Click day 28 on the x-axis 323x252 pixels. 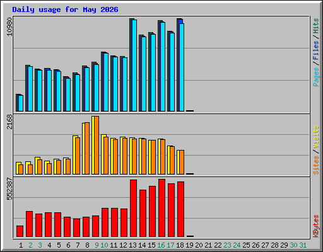click(274, 245)
